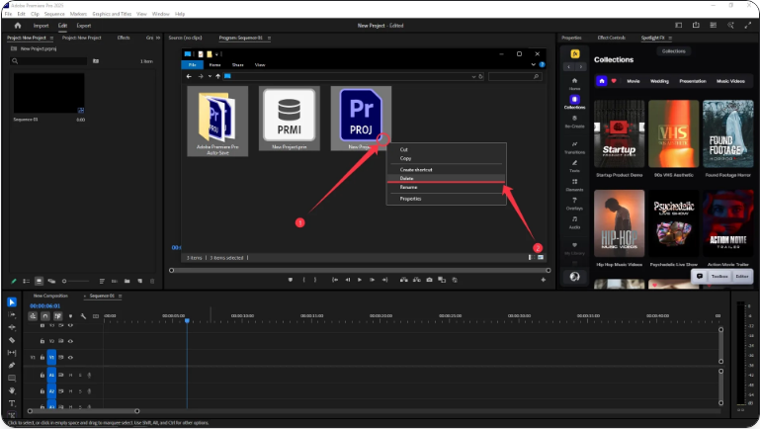Select the Type tool

[12, 403]
